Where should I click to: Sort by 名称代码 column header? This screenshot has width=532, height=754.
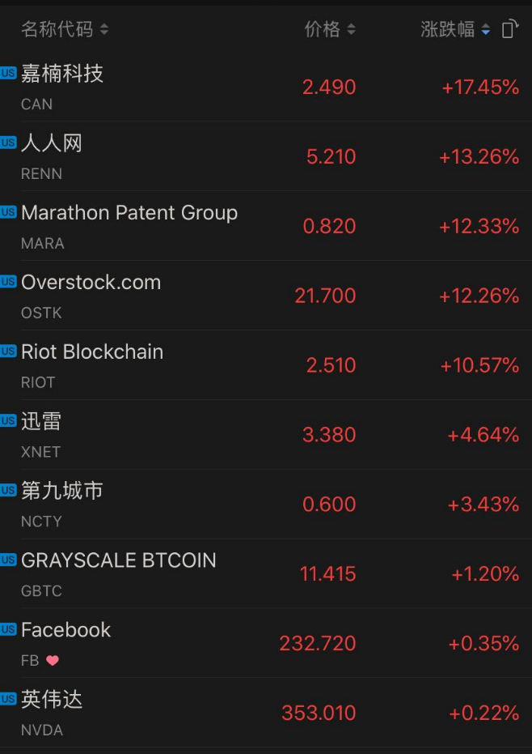click(x=64, y=30)
